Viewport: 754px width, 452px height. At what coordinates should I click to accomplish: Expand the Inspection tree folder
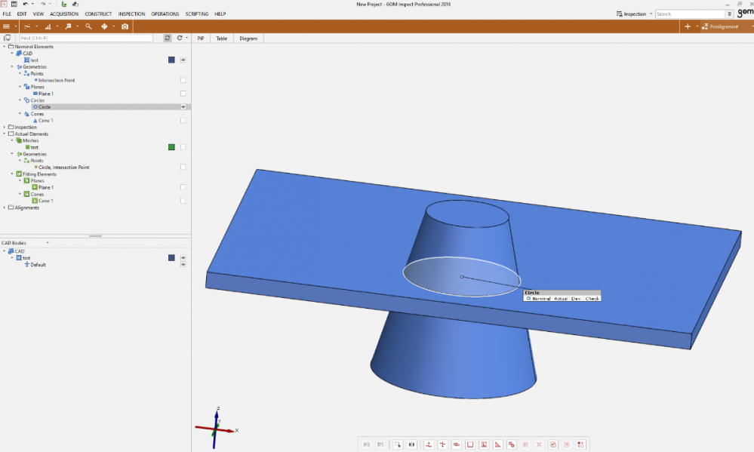click(x=5, y=127)
